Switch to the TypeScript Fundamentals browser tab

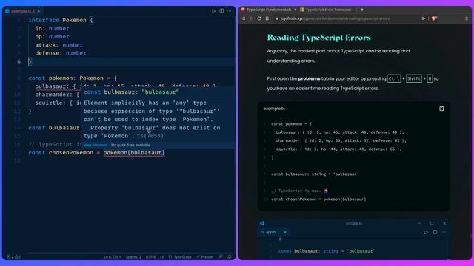click(x=268, y=10)
